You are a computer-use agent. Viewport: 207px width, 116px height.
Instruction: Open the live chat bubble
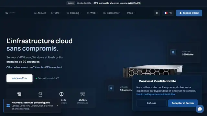[200, 109]
